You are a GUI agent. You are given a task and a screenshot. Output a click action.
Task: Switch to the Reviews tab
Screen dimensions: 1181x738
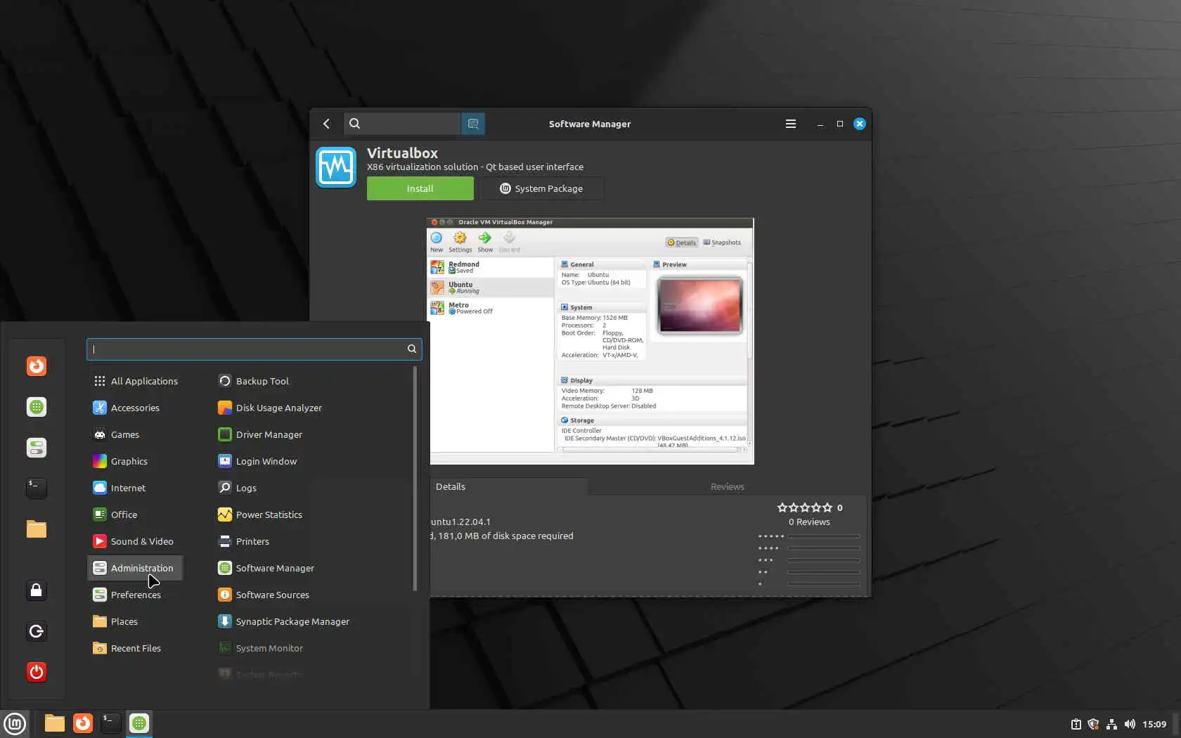click(x=728, y=486)
